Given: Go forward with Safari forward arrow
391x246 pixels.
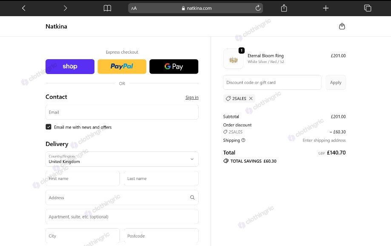Looking at the screenshot, I should point(66,8).
